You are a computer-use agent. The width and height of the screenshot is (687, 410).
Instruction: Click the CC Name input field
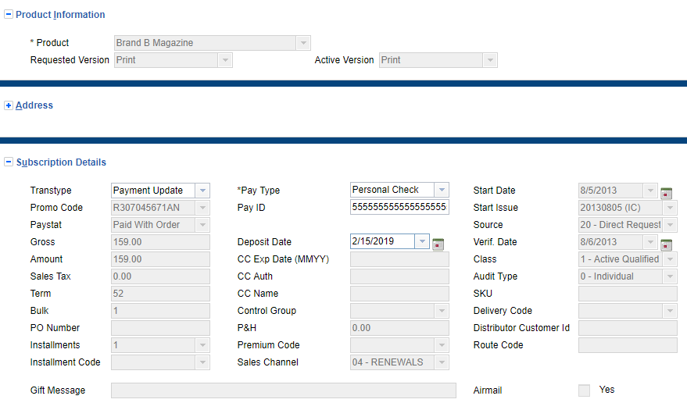click(x=399, y=294)
